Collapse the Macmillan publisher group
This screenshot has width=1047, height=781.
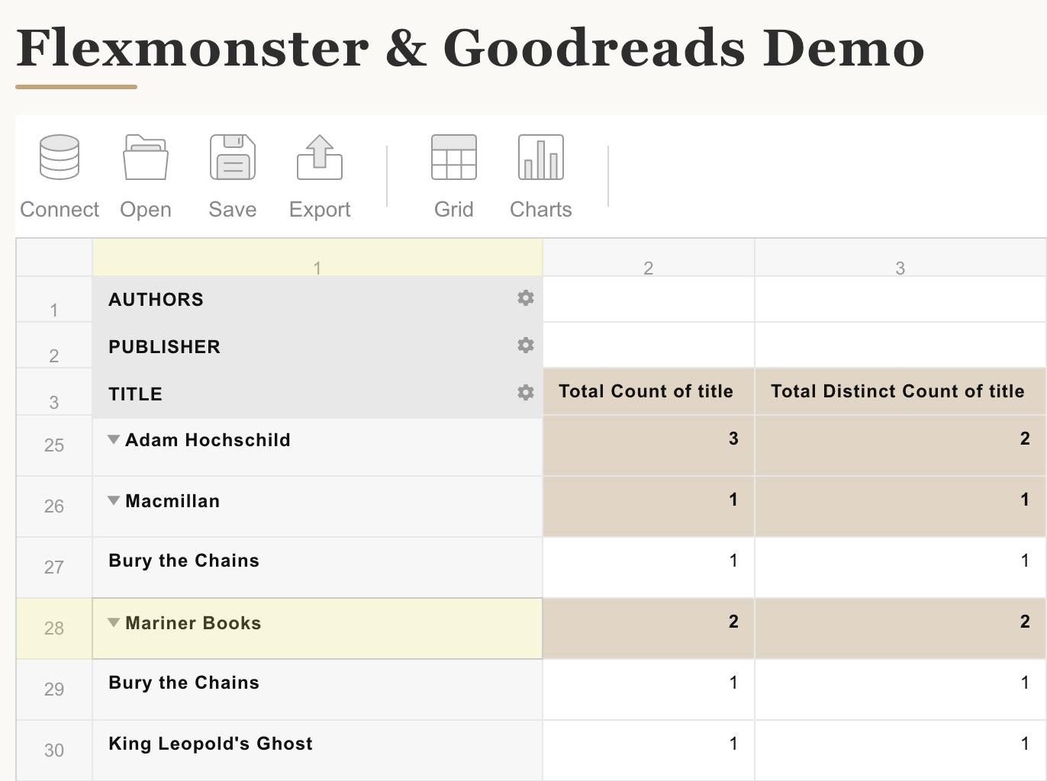click(113, 500)
